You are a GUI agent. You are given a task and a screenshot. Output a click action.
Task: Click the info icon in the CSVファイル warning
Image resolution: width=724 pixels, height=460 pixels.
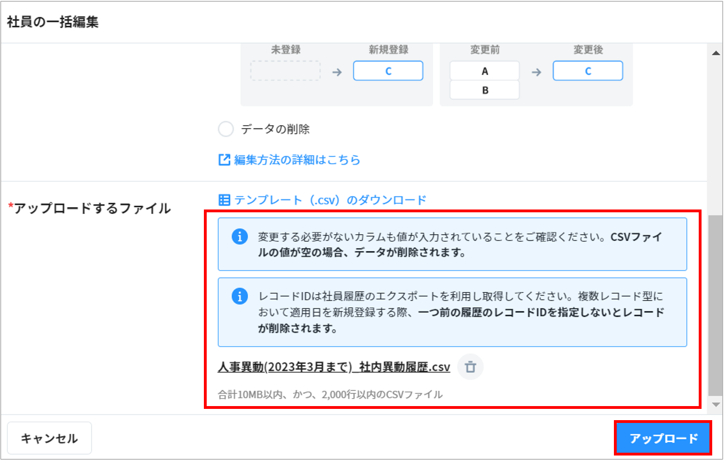[x=240, y=237]
